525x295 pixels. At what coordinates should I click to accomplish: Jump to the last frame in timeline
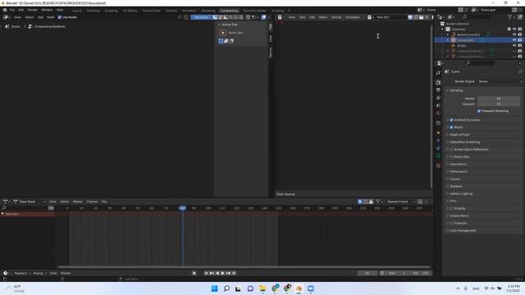[234, 273]
